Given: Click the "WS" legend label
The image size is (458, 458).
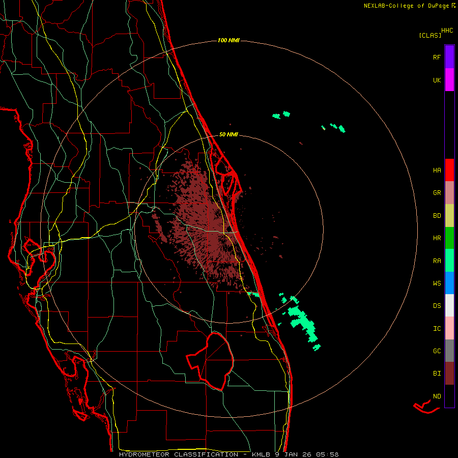Looking at the screenshot, I should (x=437, y=283).
